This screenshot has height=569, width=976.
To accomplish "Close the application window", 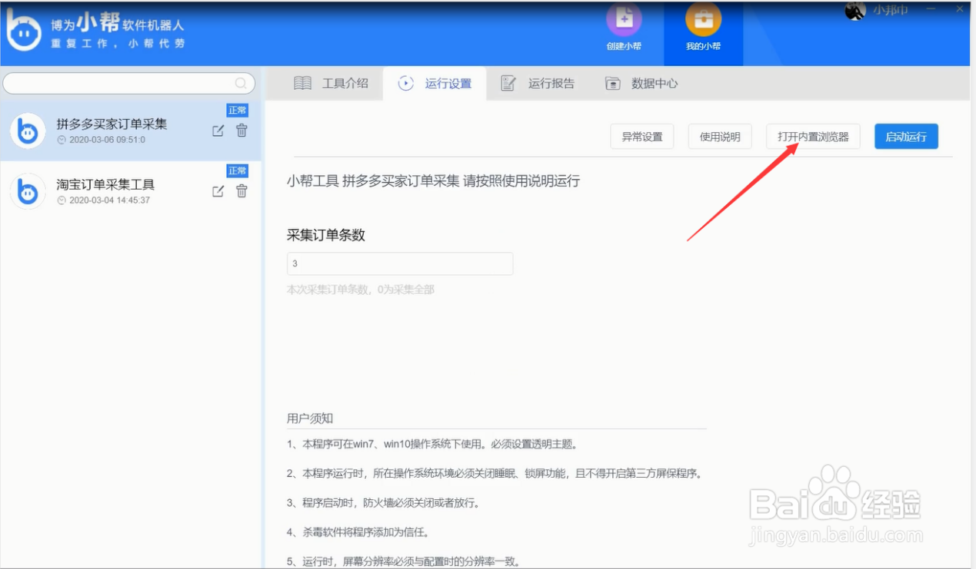I will pyautogui.click(x=960, y=8).
